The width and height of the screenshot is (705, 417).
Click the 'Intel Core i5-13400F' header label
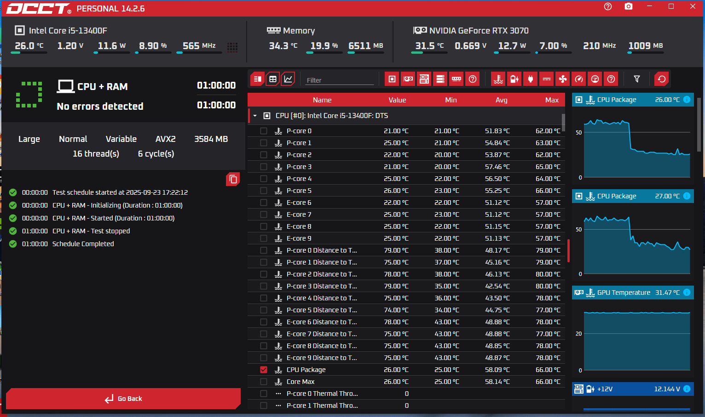68,31
